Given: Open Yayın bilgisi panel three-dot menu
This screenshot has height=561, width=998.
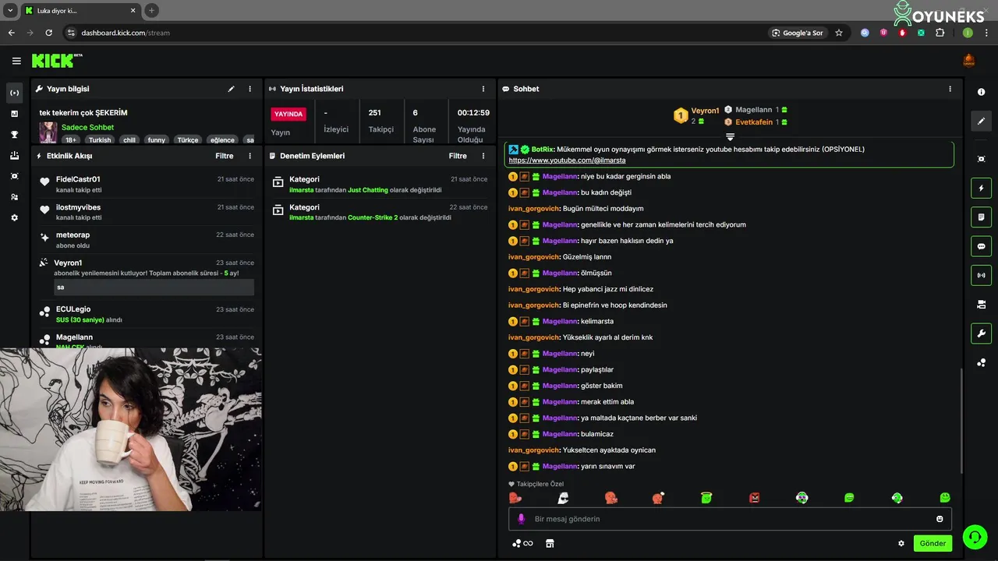Looking at the screenshot, I should click(x=250, y=89).
